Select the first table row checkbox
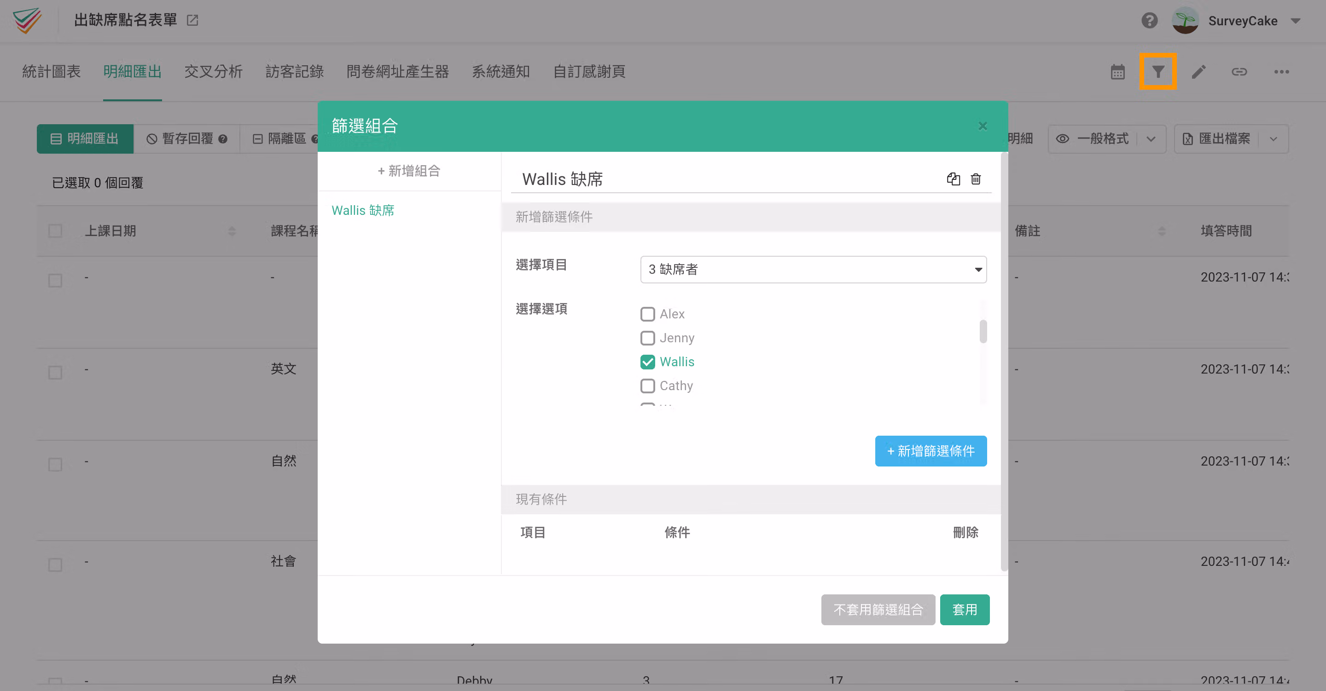The width and height of the screenshot is (1326, 691). [55, 281]
